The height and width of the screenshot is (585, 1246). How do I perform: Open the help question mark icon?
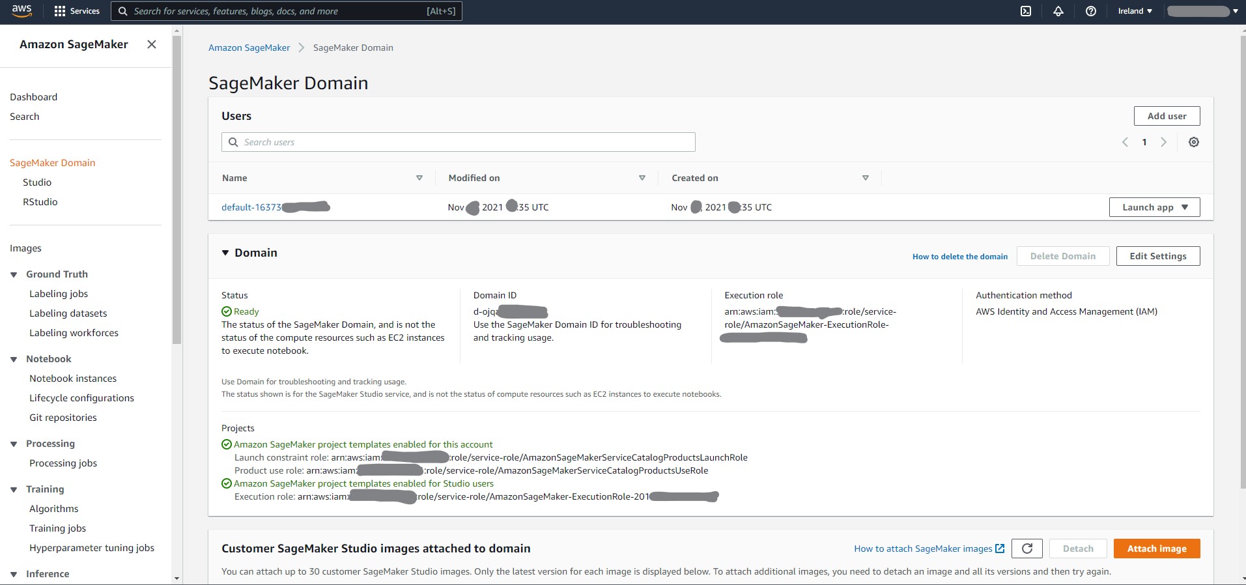1091,11
